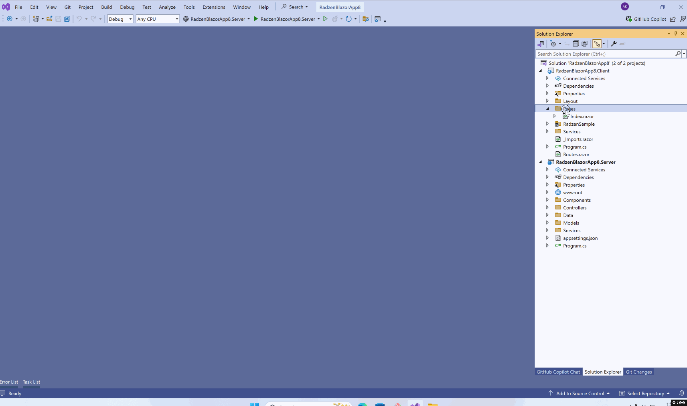
Task: Select _Imports.razor file
Action: [x=578, y=139]
